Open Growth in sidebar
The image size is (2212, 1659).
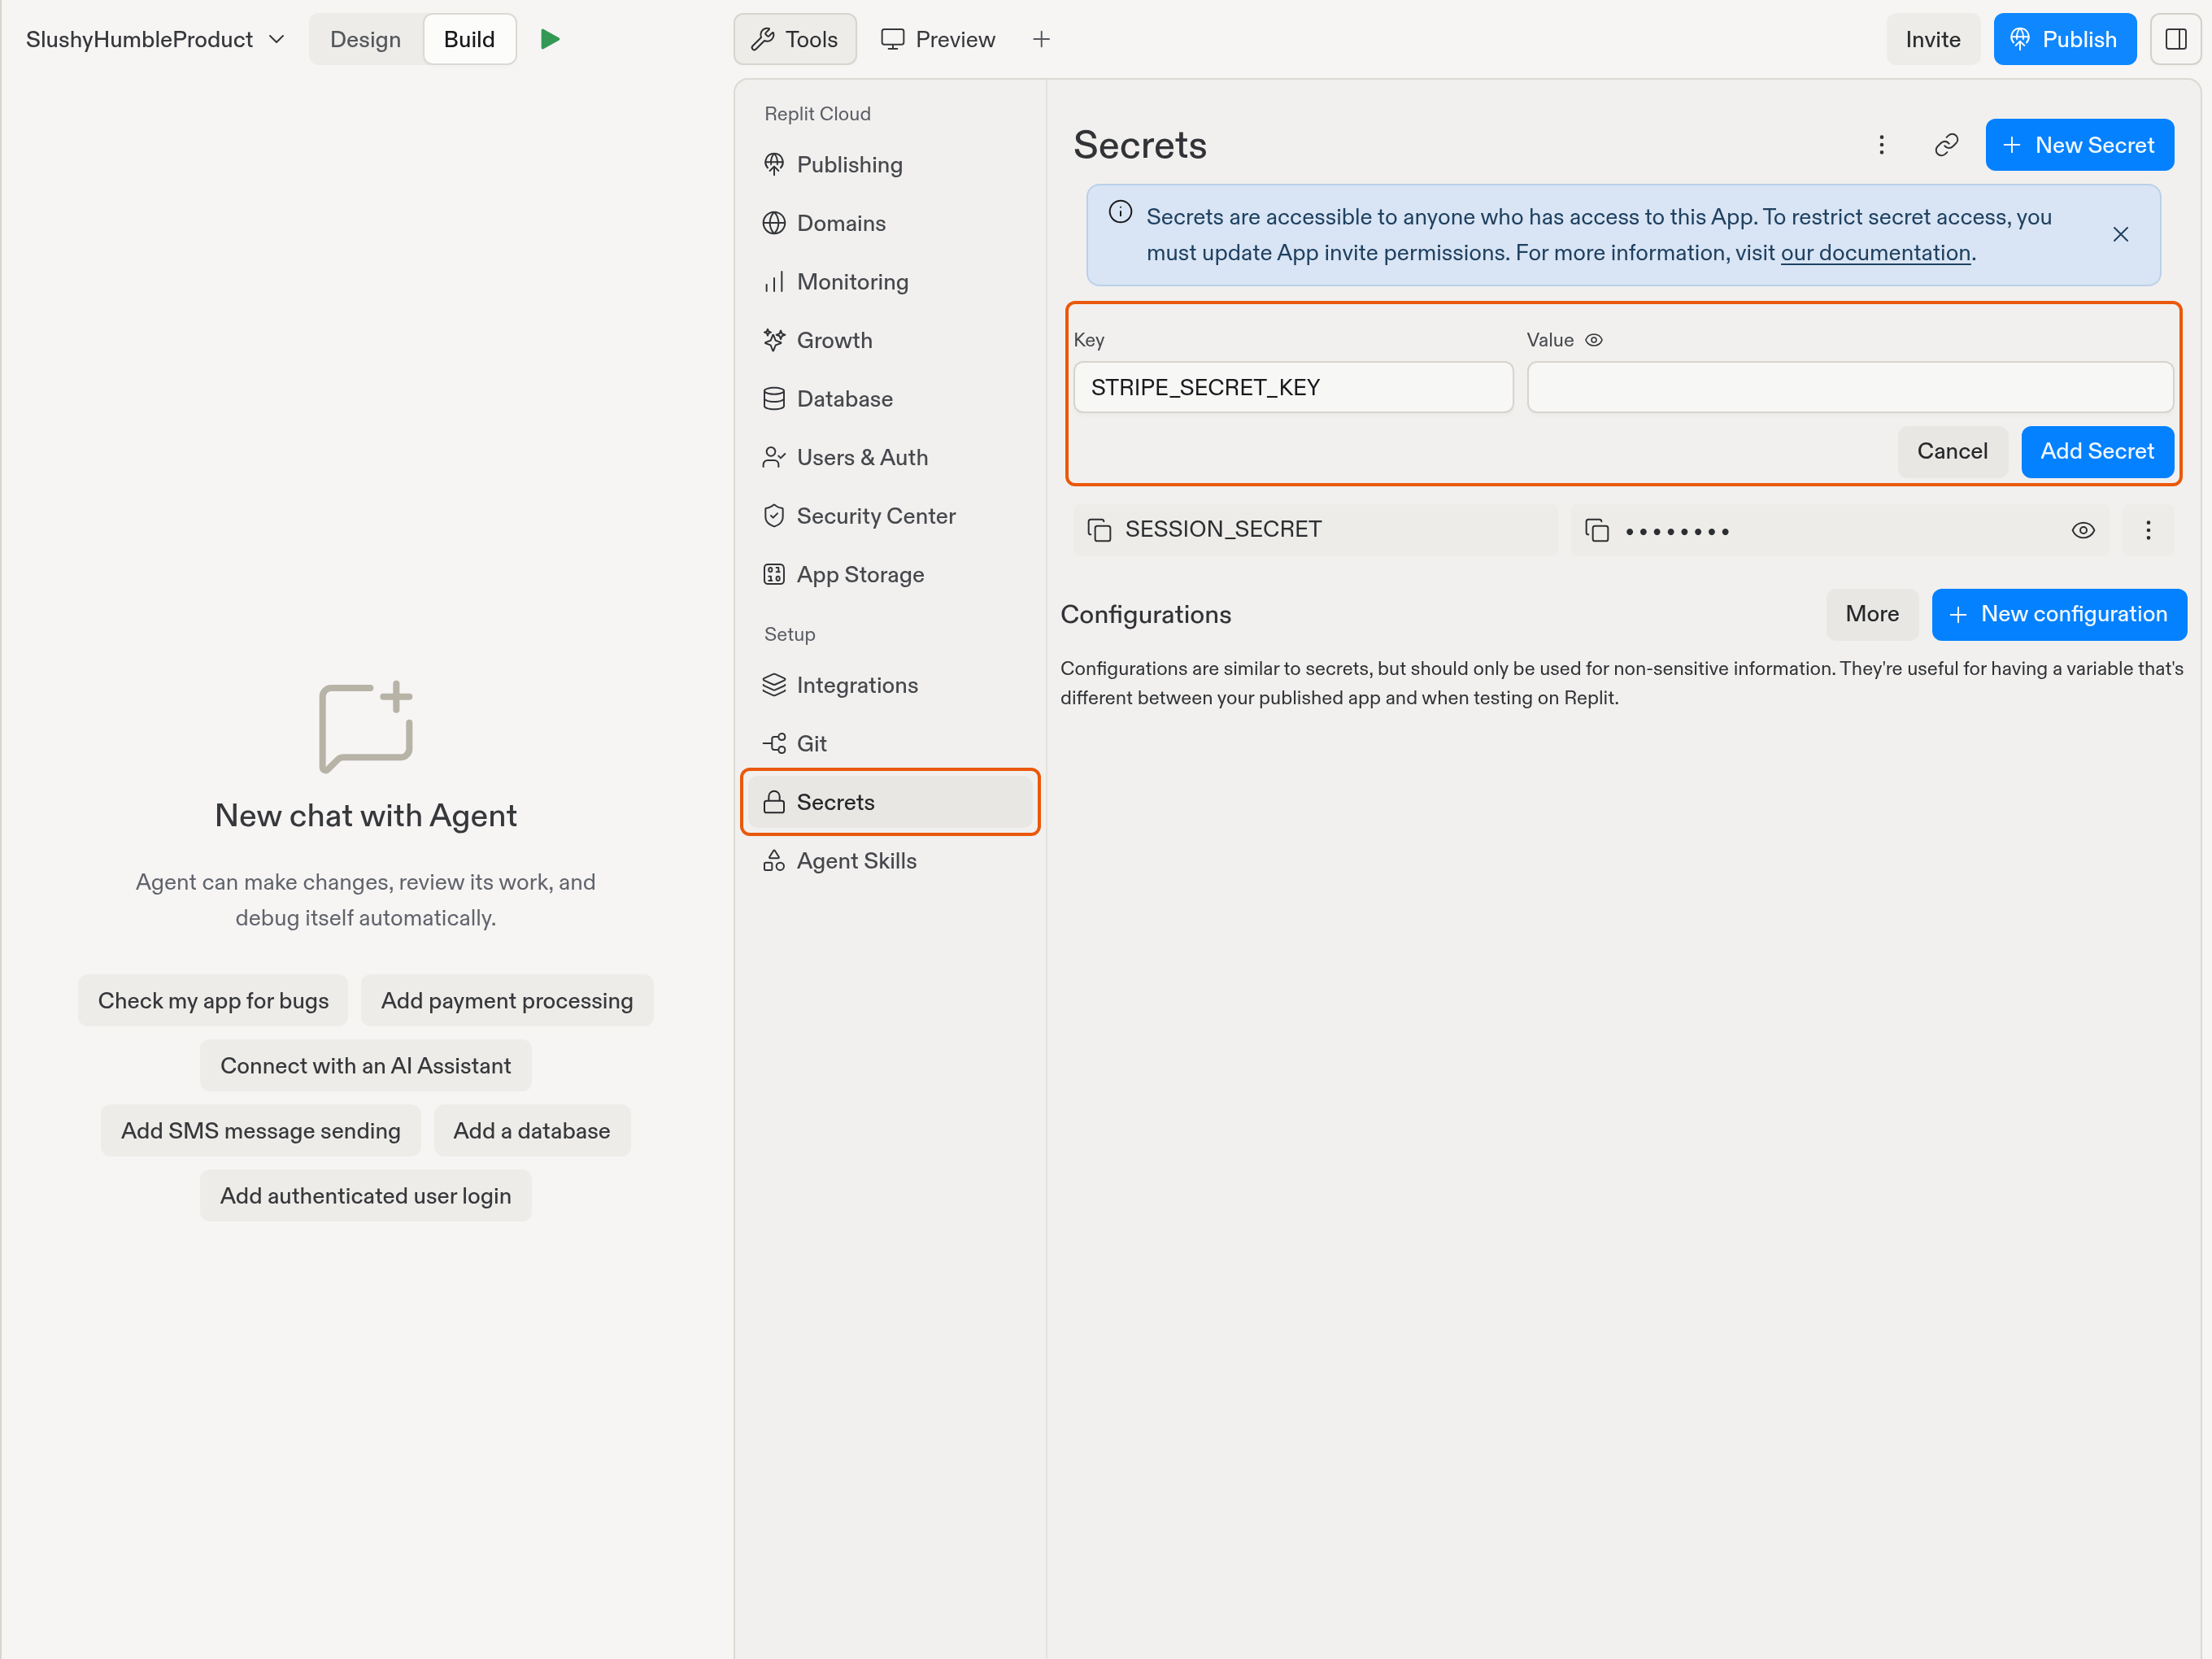pyautogui.click(x=890, y=340)
